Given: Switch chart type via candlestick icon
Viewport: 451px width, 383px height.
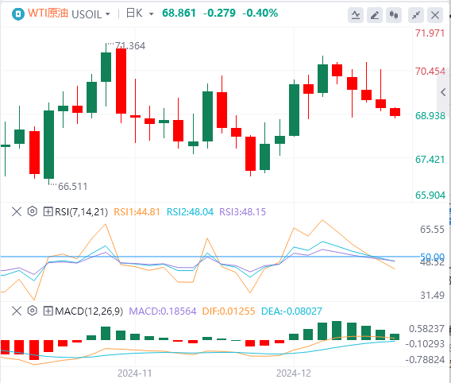Looking at the screenshot, I should [394, 15].
